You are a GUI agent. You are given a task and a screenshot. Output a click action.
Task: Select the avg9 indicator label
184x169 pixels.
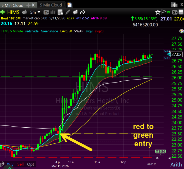point(89,31)
